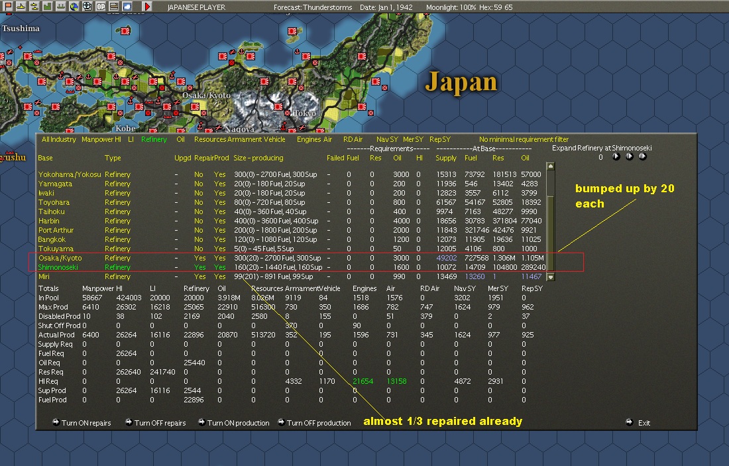Toggle Repair 'No' for Harbin refinery
The width and height of the screenshot is (729, 466).
click(199, 221)
